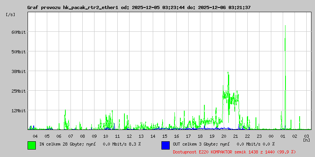
Task: Select hour 10 on the time axis
Action: (x=106, y=136)
